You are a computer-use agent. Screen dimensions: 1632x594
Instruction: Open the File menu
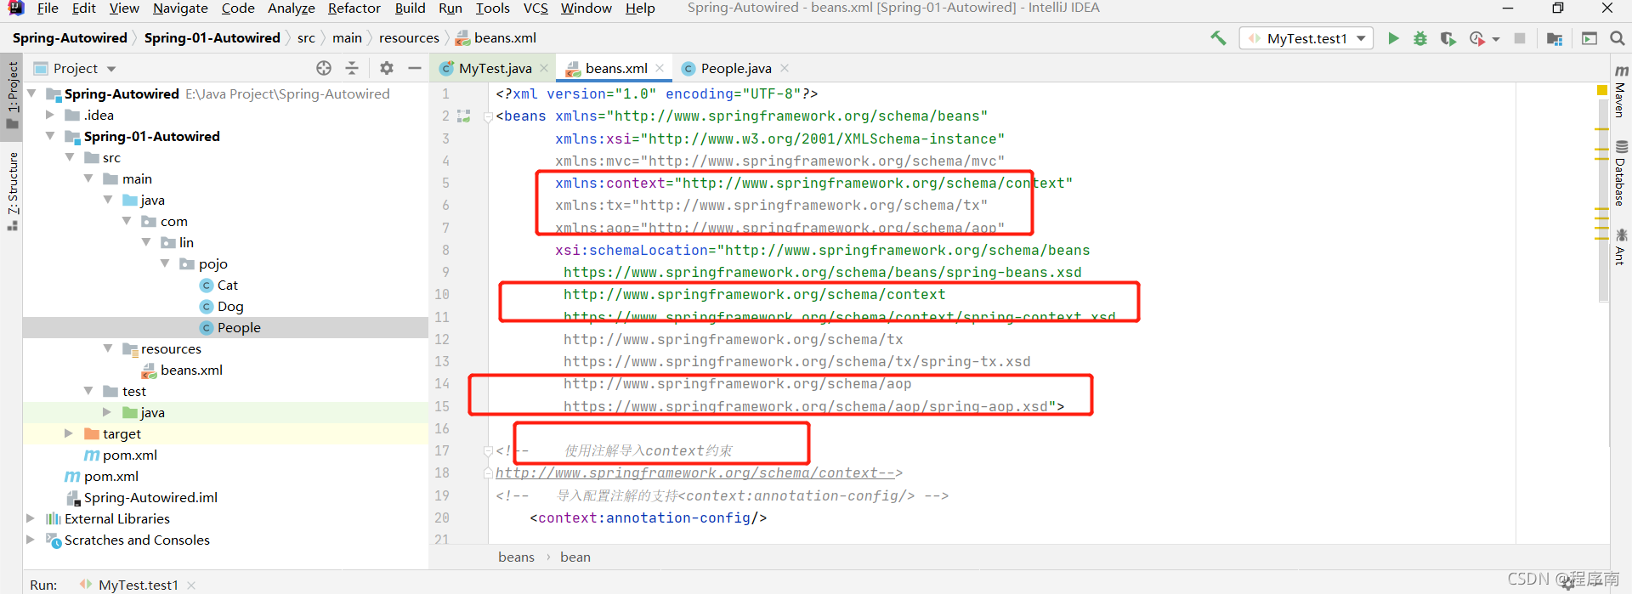[x=48, y=8]
